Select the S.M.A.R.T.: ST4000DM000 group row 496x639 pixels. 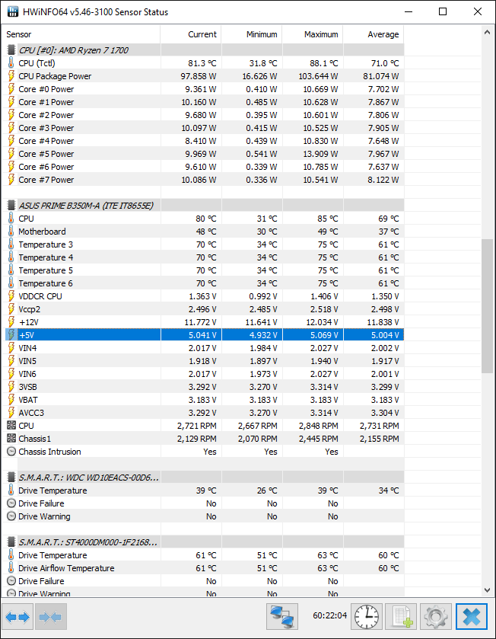pos(202,542)
